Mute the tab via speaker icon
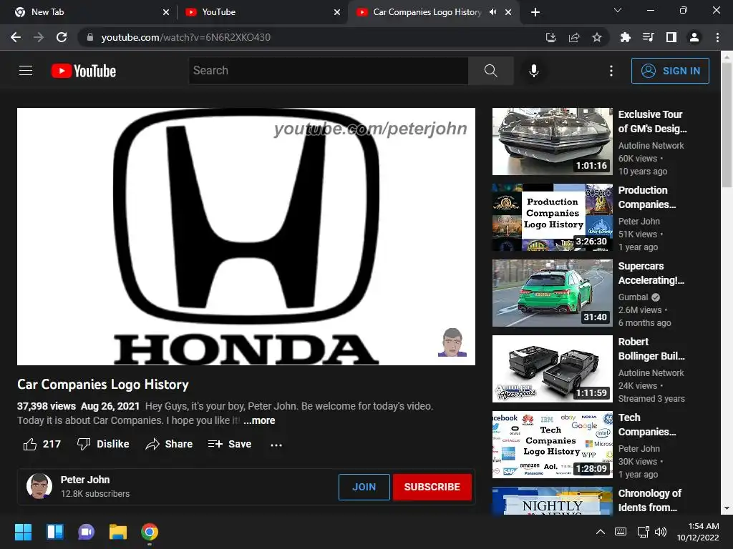 pos(492,12)
